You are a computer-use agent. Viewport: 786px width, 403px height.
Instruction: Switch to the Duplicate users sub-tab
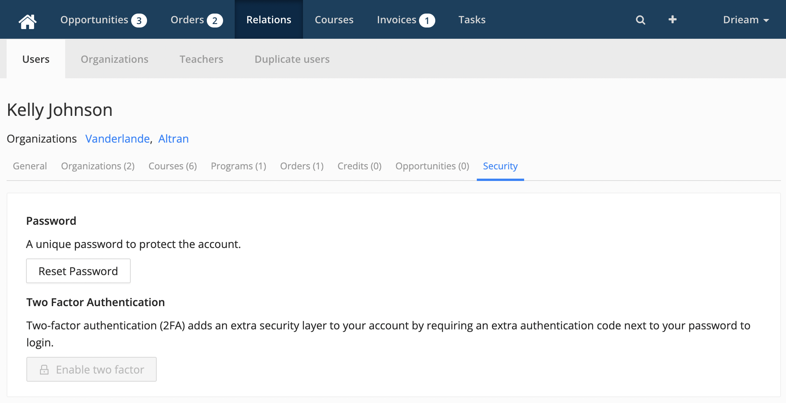coord(292,59)
